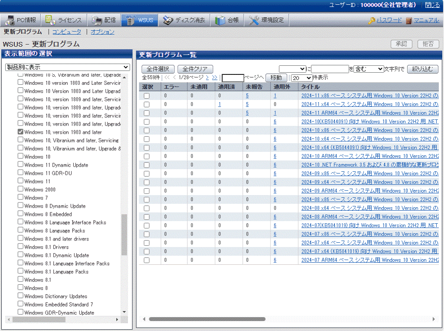Viewport: 444px width, 331px height.
Task: Open 2024-08 ARM64 Windows 10 22H2 update link
Action: click(x=370, y=217)
